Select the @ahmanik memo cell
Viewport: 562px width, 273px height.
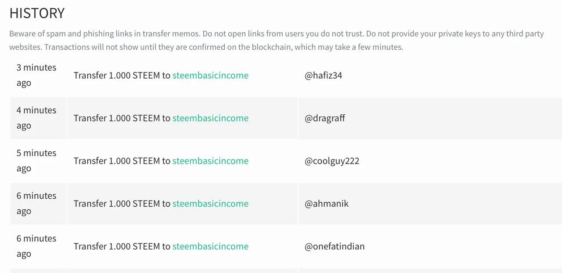point(430,204)
